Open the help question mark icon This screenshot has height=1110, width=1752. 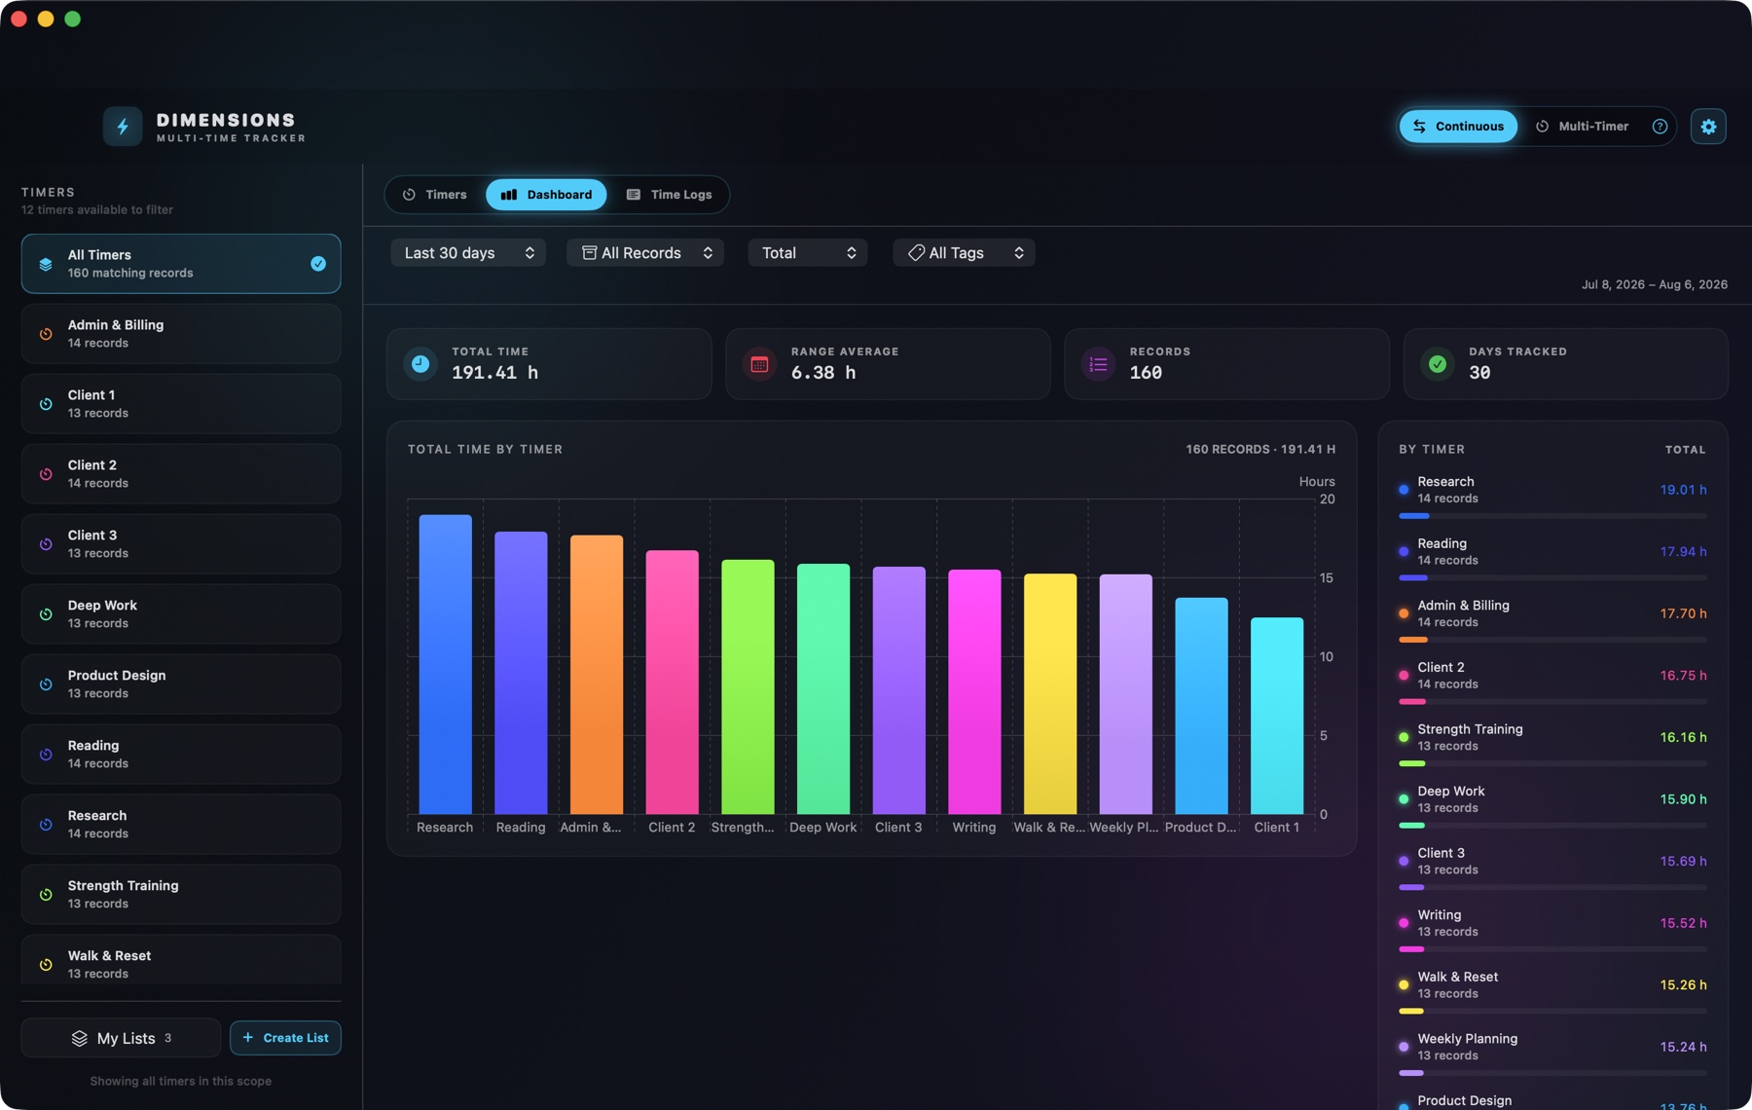pos(1660,127)
